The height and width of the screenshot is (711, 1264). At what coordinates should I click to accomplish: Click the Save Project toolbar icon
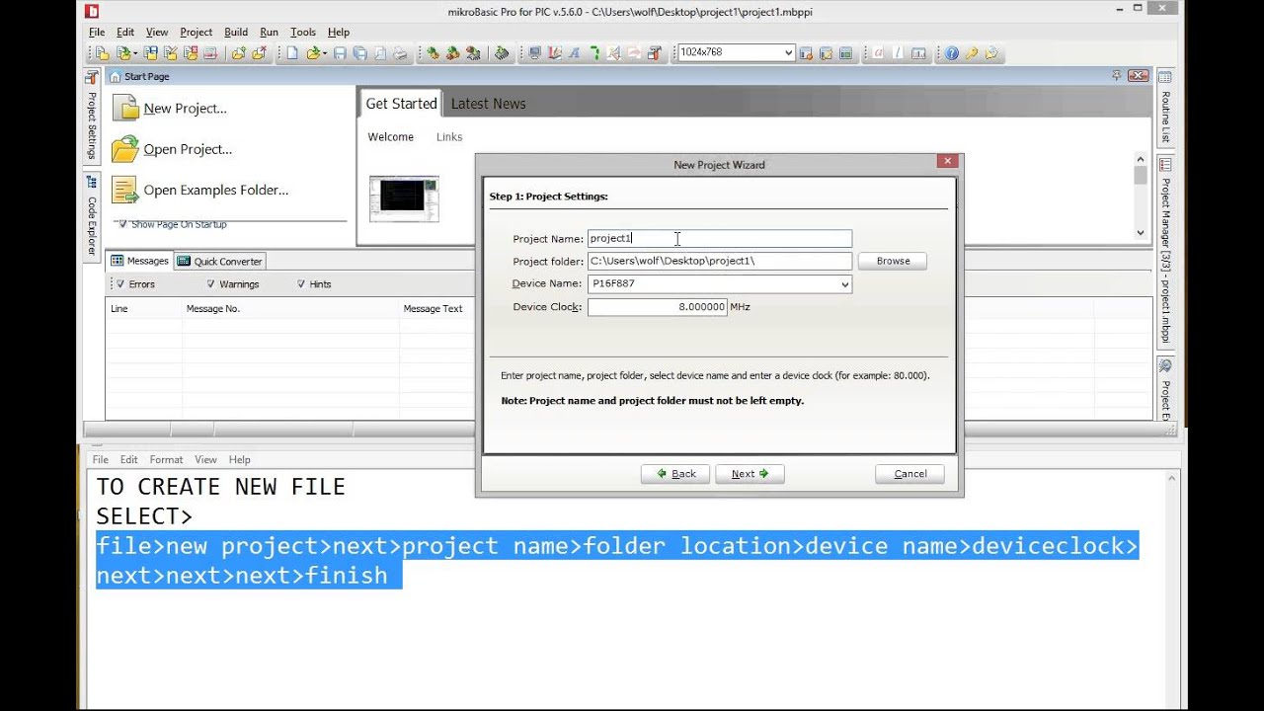[x=151, y=53]
